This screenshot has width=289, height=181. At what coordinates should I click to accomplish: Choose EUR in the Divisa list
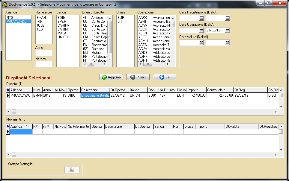point(121,18)
